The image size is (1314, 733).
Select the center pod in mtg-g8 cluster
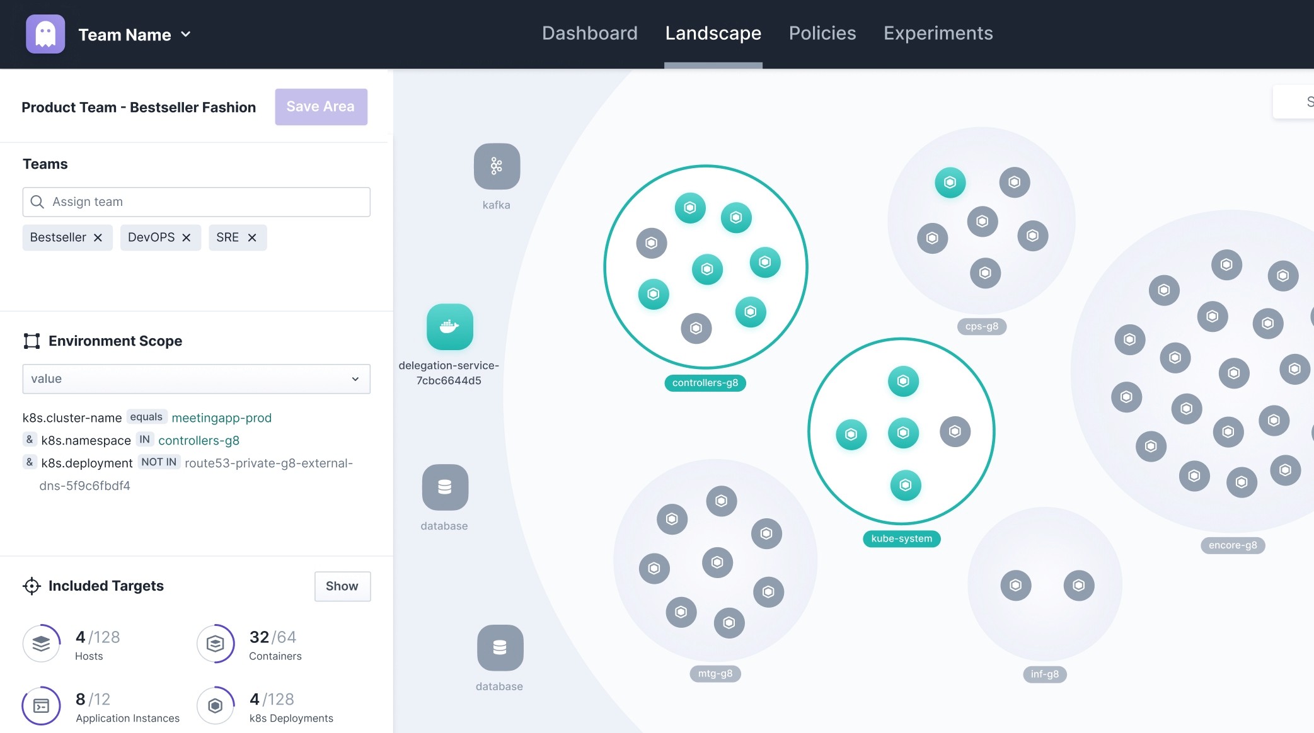coord(717,562)
